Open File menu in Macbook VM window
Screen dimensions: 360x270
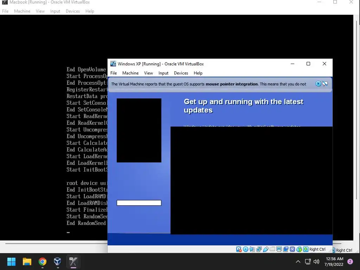[5, 11]
